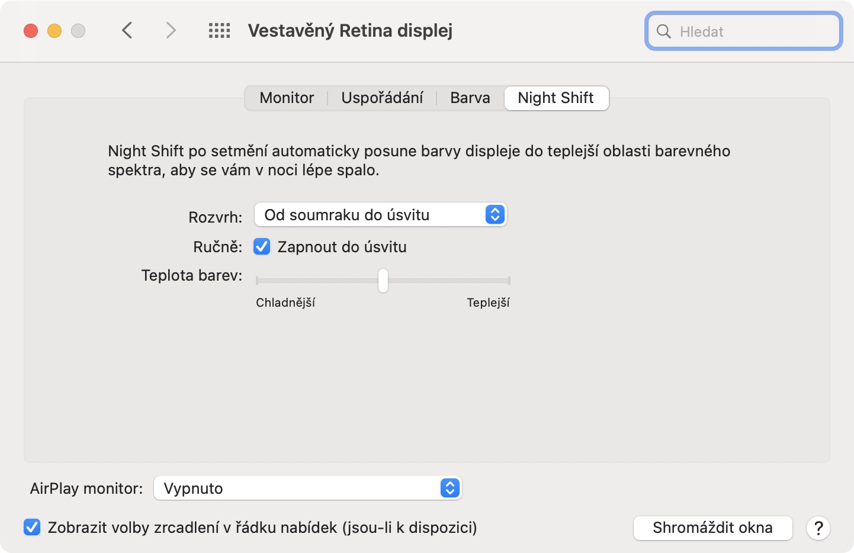Open the Rozvrh schedule dropdown
Image resolution: width=854 pixels, height=553 pixels.
tap(380, 214)
